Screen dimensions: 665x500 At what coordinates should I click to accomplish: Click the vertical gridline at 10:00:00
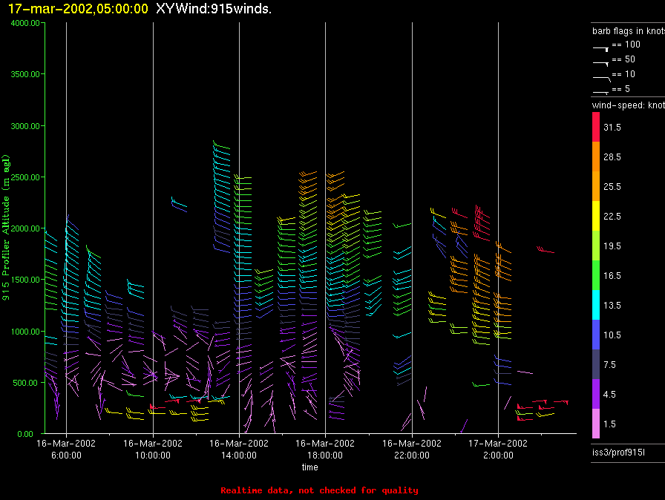pos(153,228)
